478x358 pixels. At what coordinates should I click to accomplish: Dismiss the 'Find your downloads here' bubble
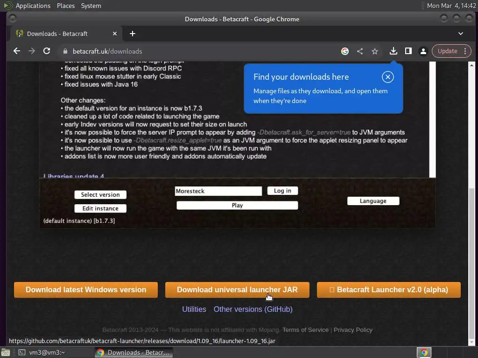(x=388, y=77)
